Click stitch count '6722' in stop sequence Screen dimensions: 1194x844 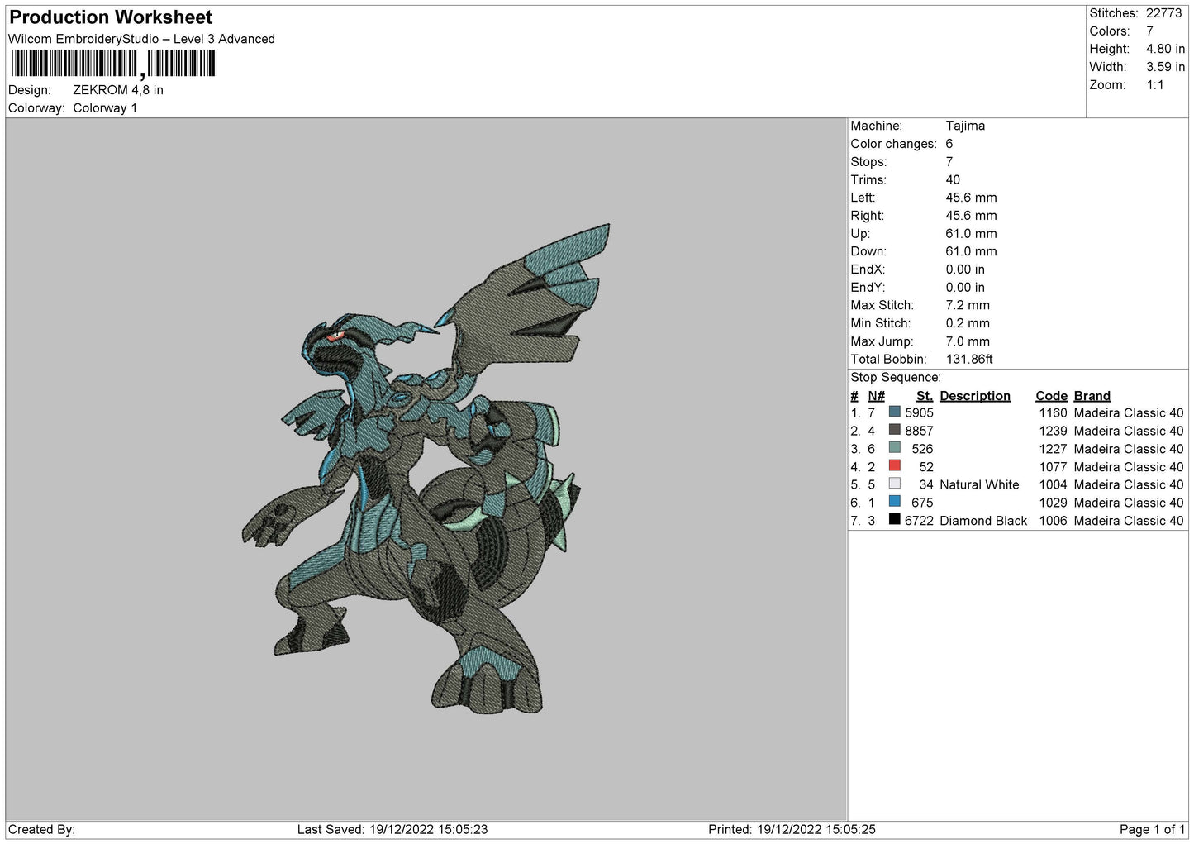919,521
